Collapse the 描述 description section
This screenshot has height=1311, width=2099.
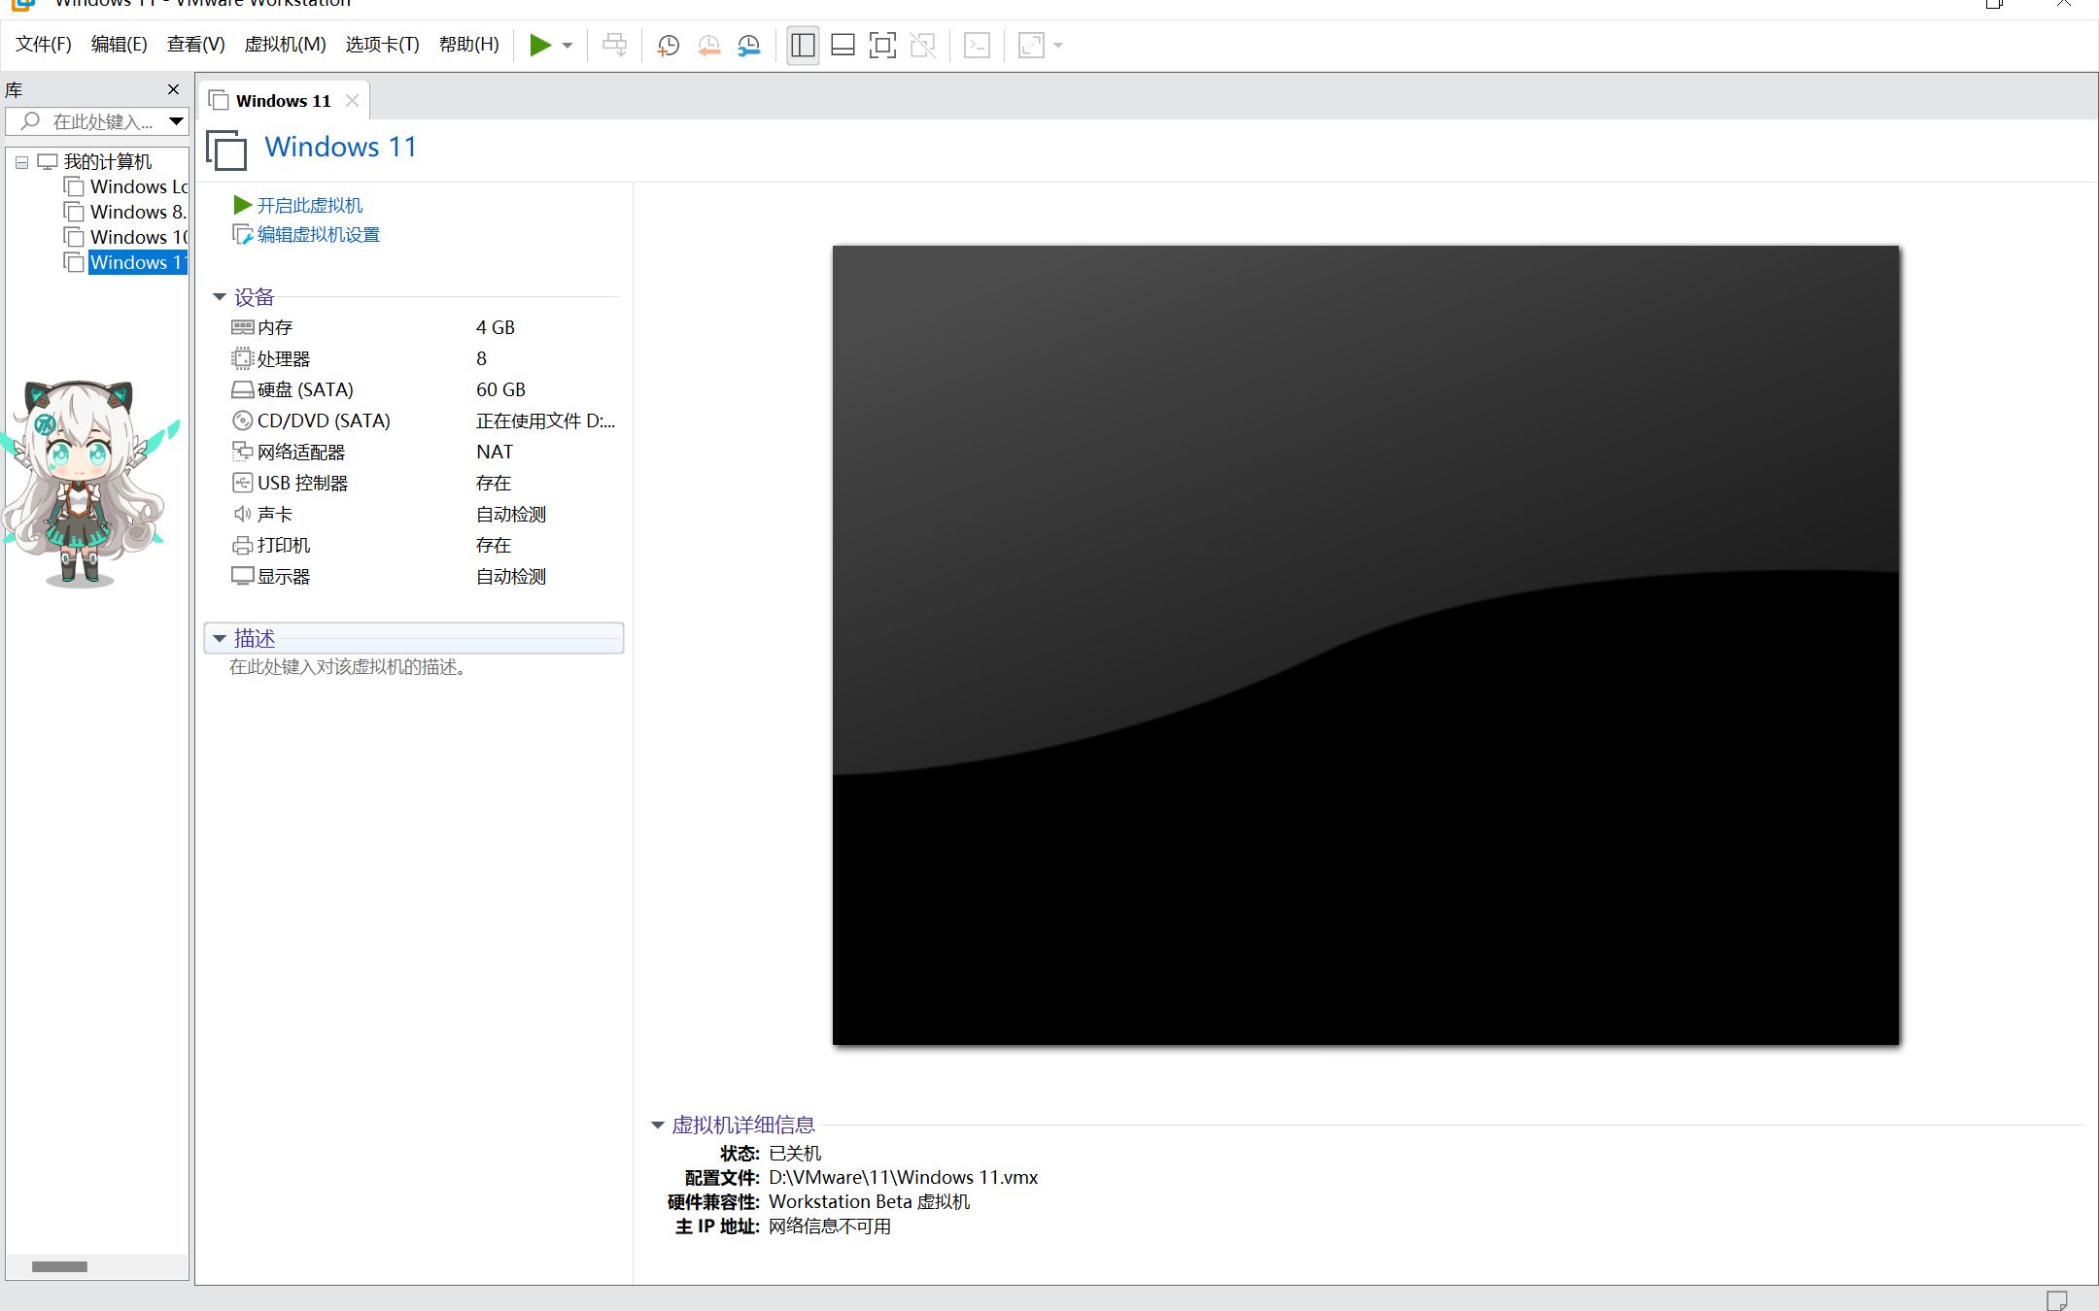(x=220, y=638)
